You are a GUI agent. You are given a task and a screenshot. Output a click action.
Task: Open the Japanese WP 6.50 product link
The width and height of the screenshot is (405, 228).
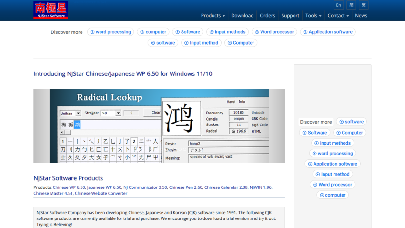point(104,187)
